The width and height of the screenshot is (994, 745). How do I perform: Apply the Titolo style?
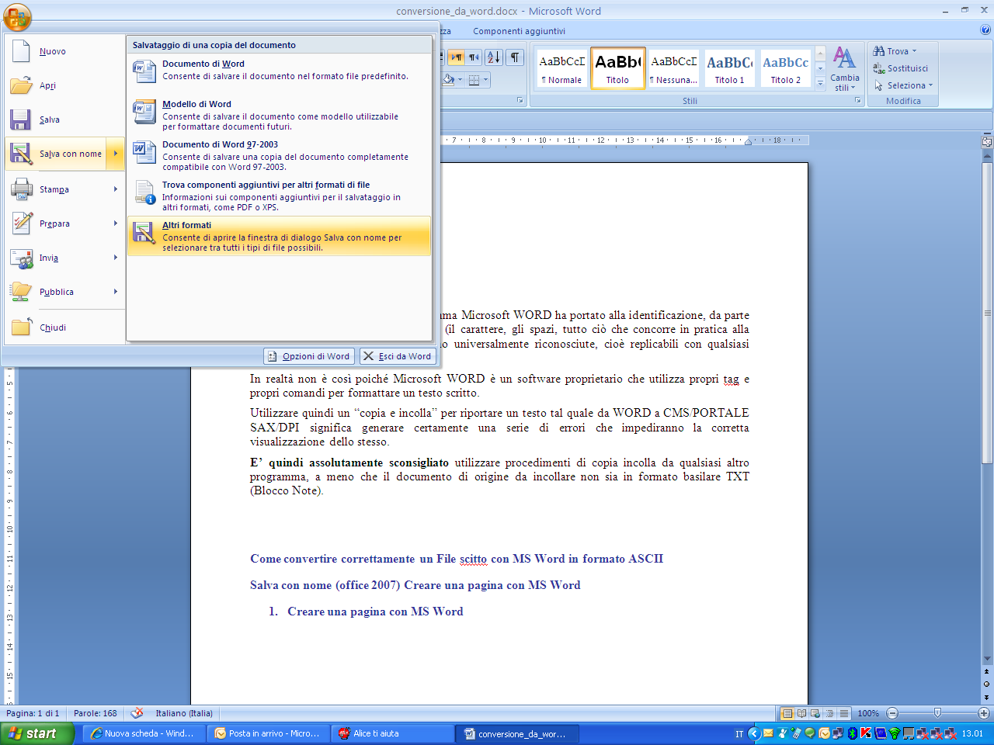[617, 68]
